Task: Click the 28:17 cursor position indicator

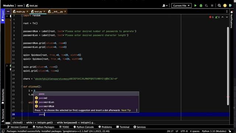Action: pos(170,131)
